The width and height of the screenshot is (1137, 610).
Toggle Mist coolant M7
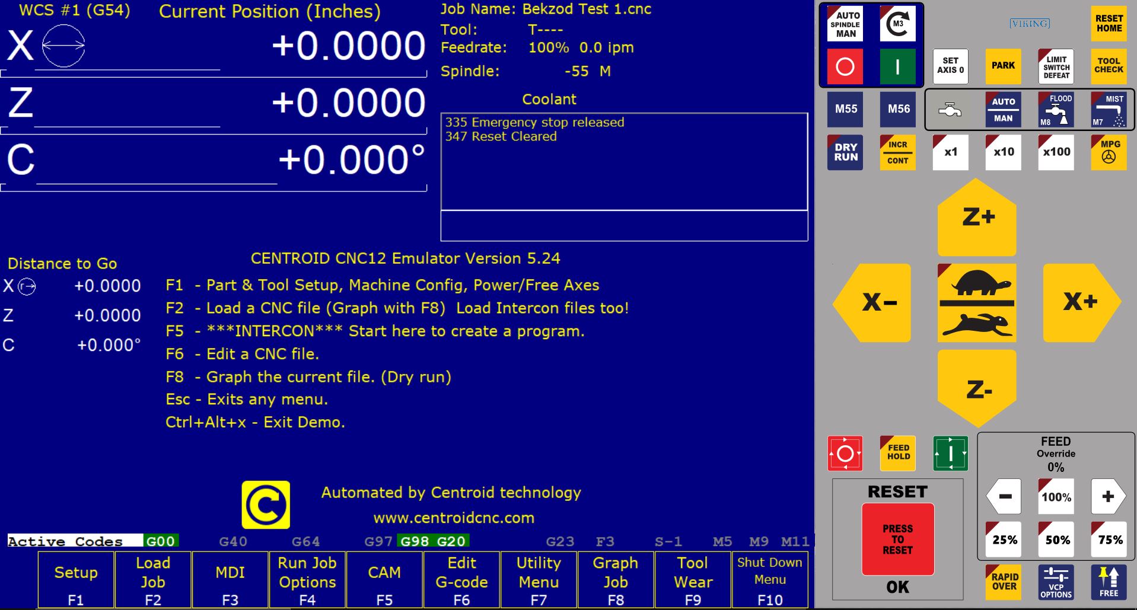[1109, 109]
